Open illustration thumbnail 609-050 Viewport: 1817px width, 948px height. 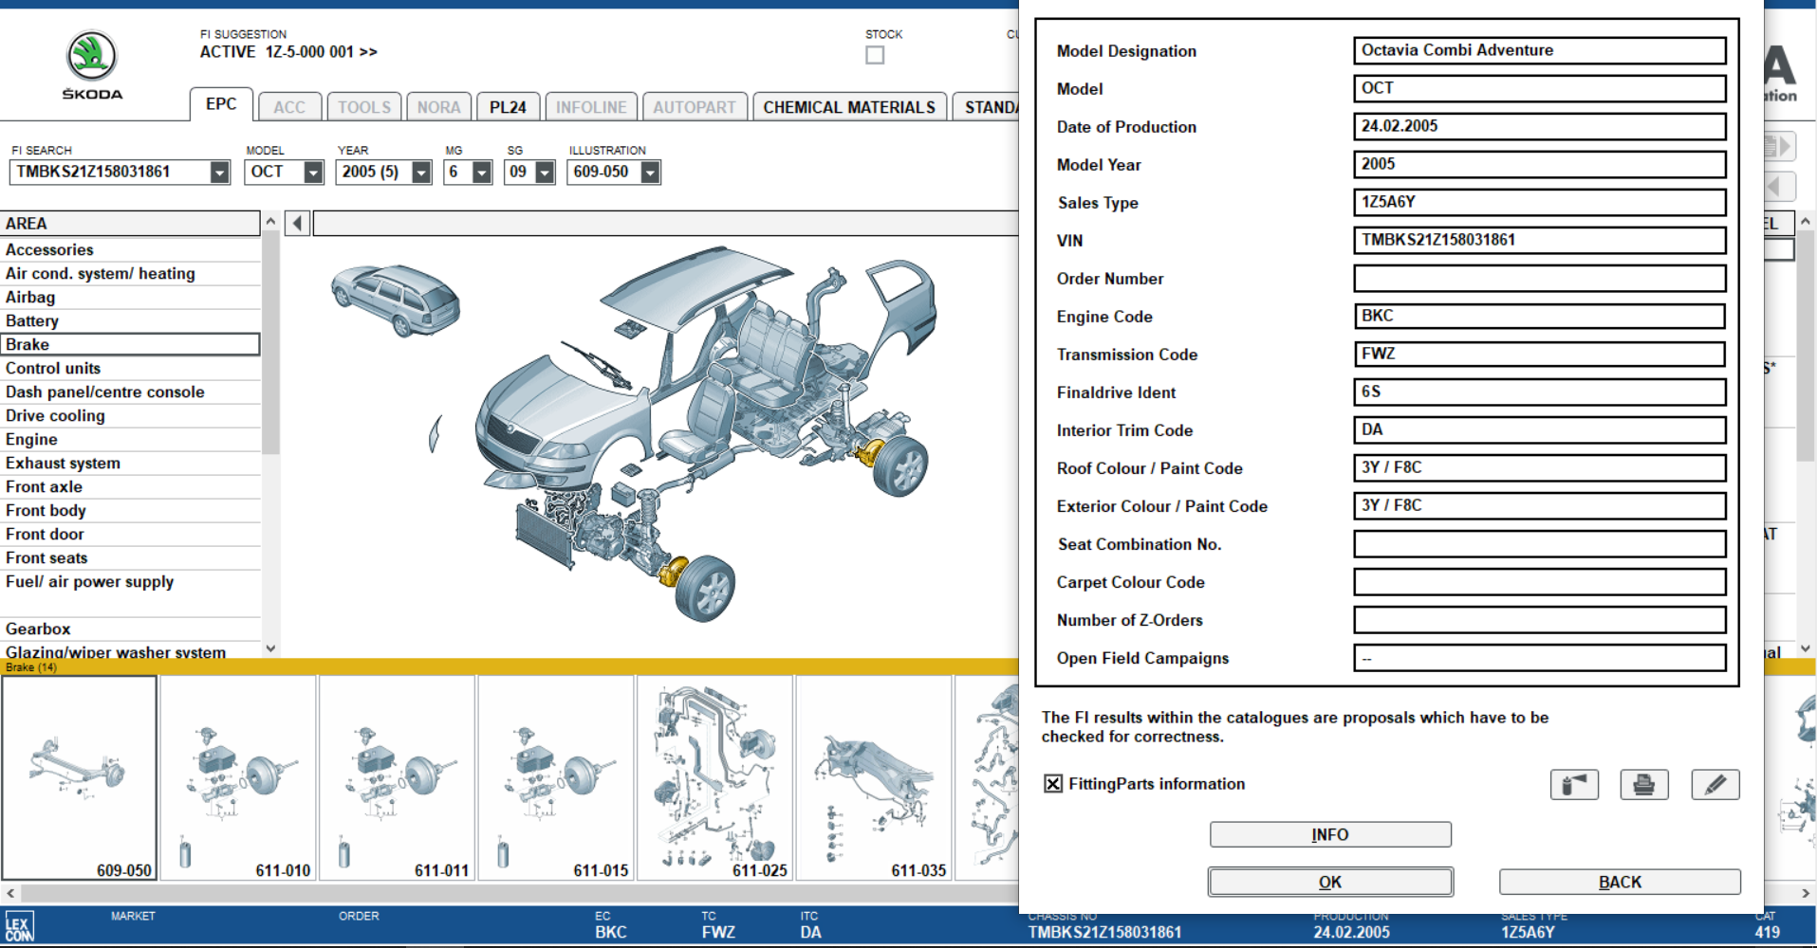(x=80, y=778)
